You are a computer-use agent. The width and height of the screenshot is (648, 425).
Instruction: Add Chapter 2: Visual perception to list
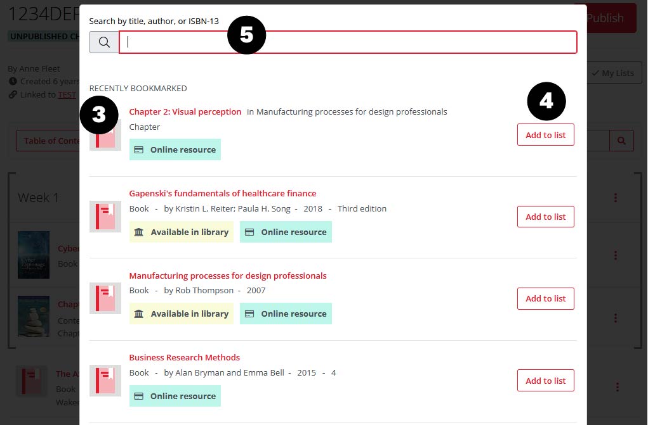pyautogui.click(x=545, y=135)
